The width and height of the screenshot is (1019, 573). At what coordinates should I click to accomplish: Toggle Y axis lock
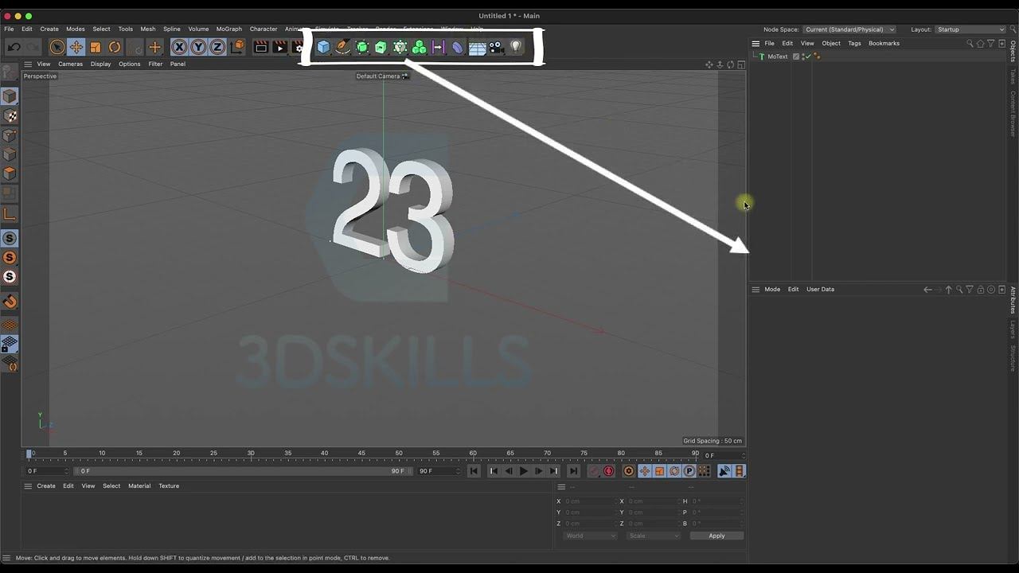(198, 48)
